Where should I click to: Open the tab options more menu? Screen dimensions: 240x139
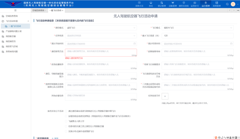point(238,10)
